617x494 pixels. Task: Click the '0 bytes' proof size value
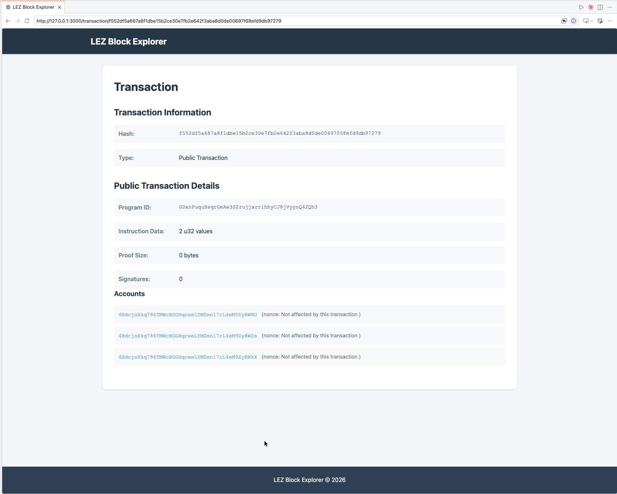pos(189,255)
